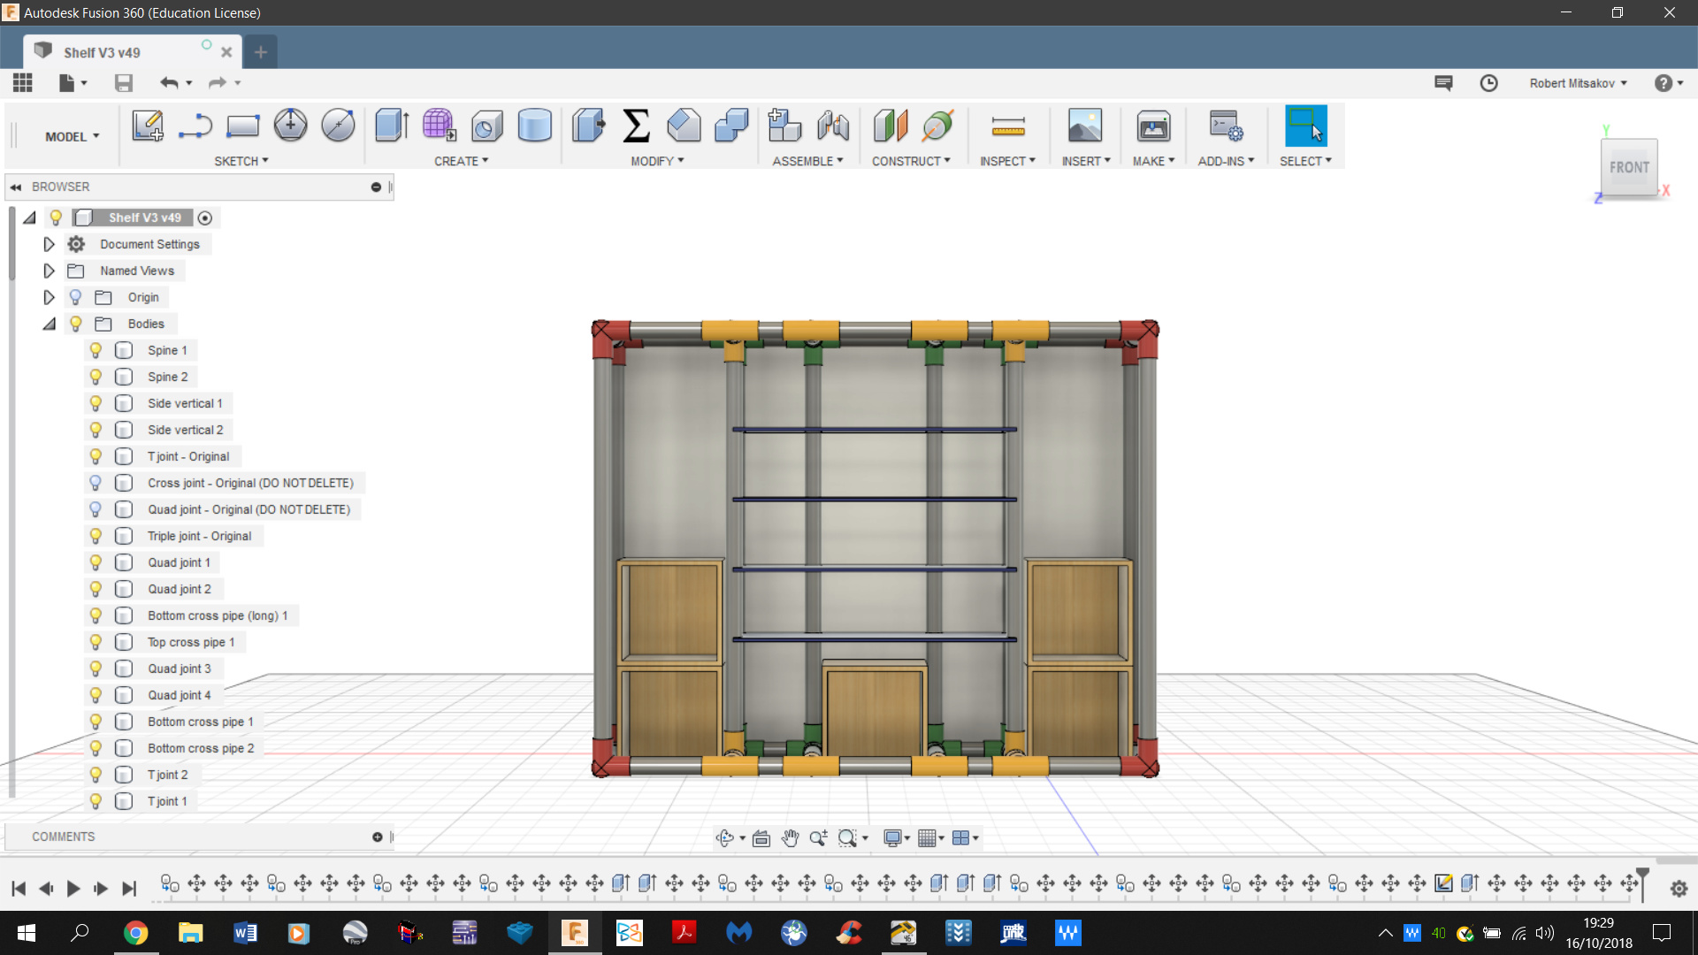Image resolution: width=1698 pixels, height=955 pixels.
Task: Toggle the Bodies folder lightbulb
Action: tap(75, 324)
